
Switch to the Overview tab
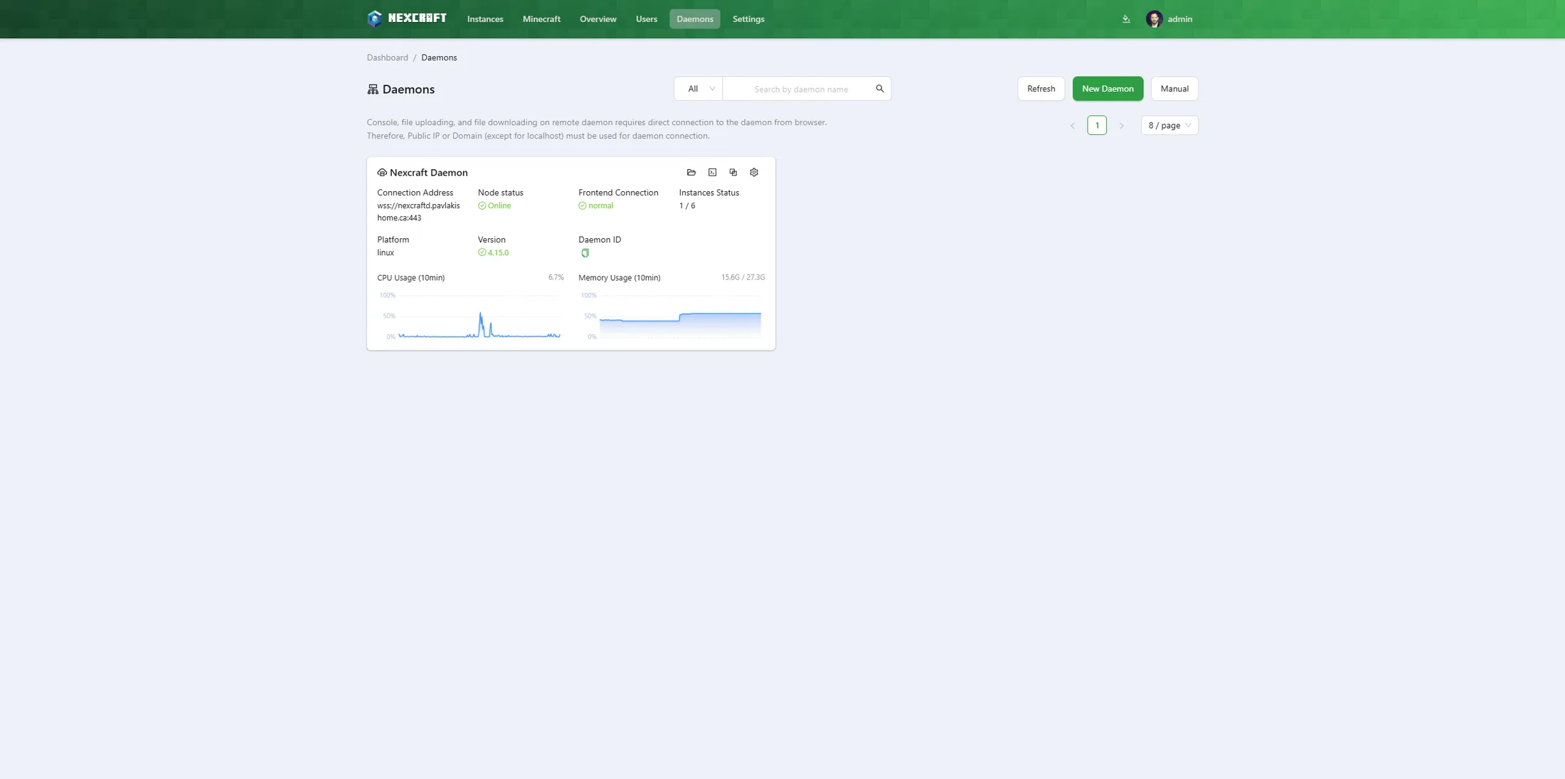coord(598,19)
